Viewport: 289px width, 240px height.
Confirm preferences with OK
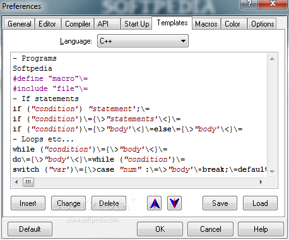(x=160, y=229)
